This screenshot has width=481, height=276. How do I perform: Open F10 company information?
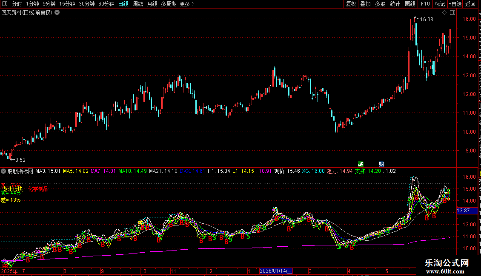coord(425,4)
